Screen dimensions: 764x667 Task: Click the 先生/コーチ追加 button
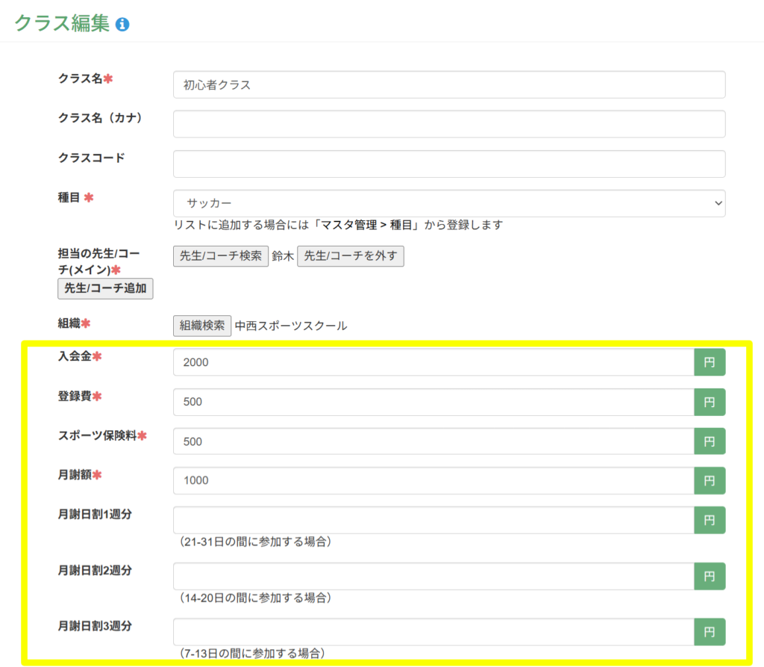click(x=105, y=288)
